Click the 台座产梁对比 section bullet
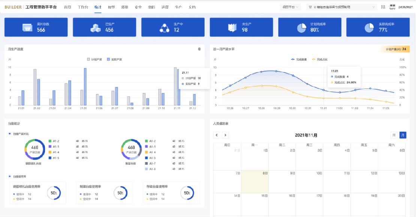Image resolution: width=416 pixels, height=217 pixels. pyautogui.click(x=9, y=134)
